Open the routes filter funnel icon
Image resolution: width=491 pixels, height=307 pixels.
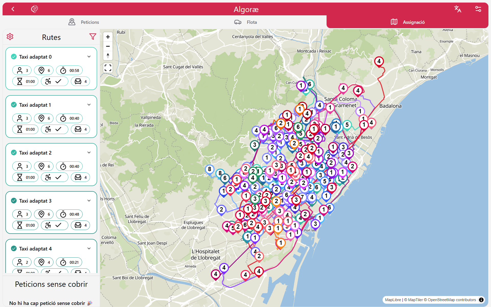(93, 37)
